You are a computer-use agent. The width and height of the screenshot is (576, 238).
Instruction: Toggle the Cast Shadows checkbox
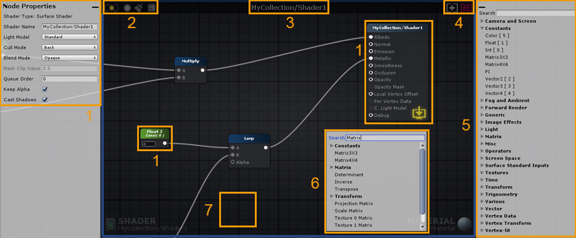click(x=45, y=99)
